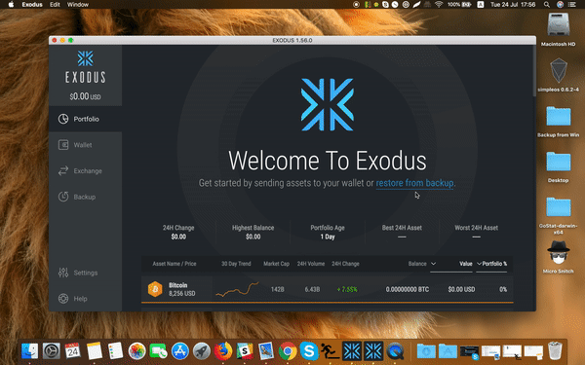Click the Exodus window vertical scrollbar

coord(534,71)
